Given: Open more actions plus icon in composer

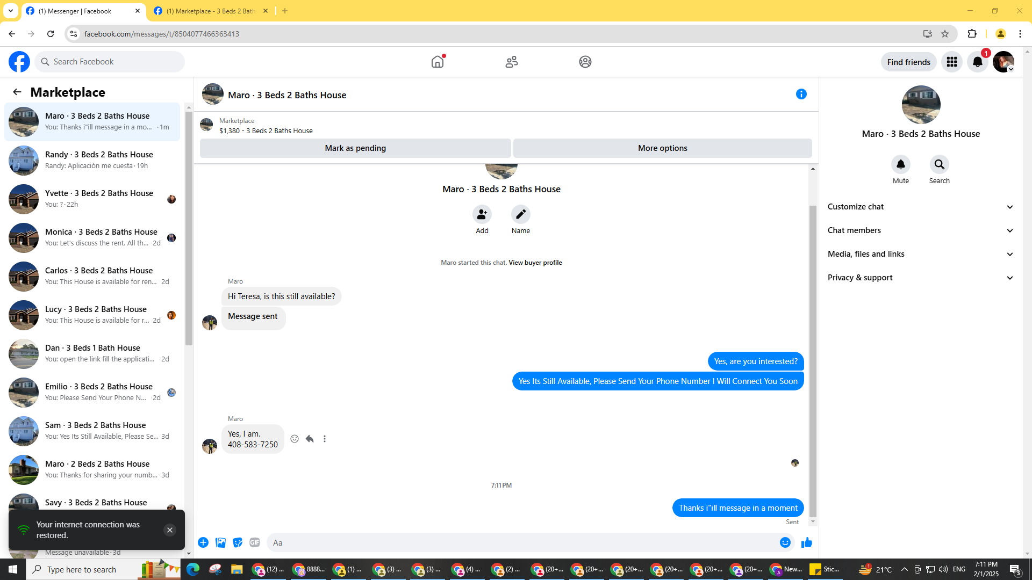Looking at the screenshot, I should click(x=203, y=543).
